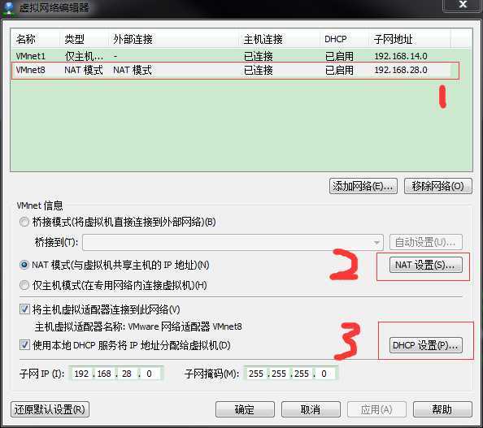
Task: Click 已启用 DHCP cell in VMnet1 row
Action: click(339, 56)
